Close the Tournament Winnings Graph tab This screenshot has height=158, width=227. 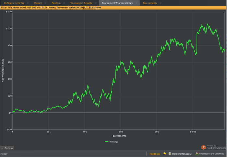click(137, 3)
